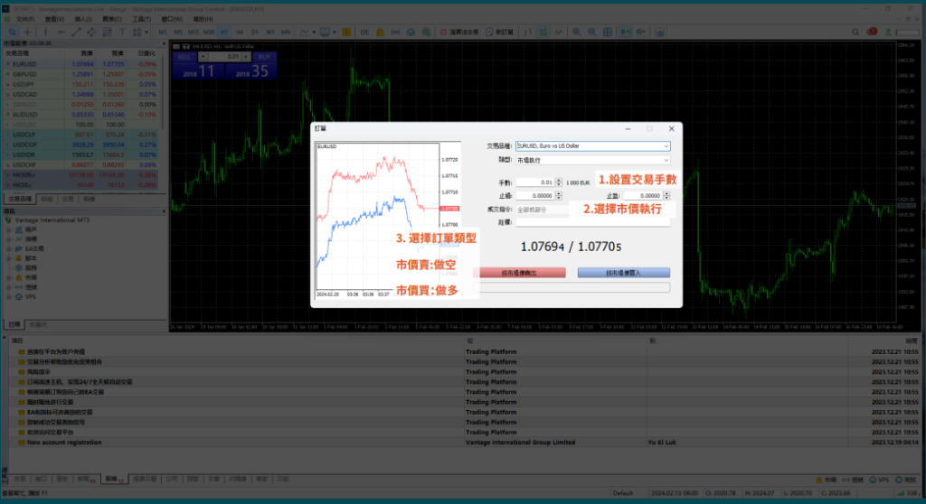The height and width of the screenshot is (504, 926).
Task: Open the 工具(T) menu
Action: [x=141, y=18]
